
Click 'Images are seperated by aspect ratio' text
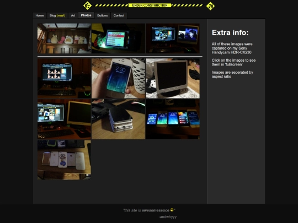232,74
